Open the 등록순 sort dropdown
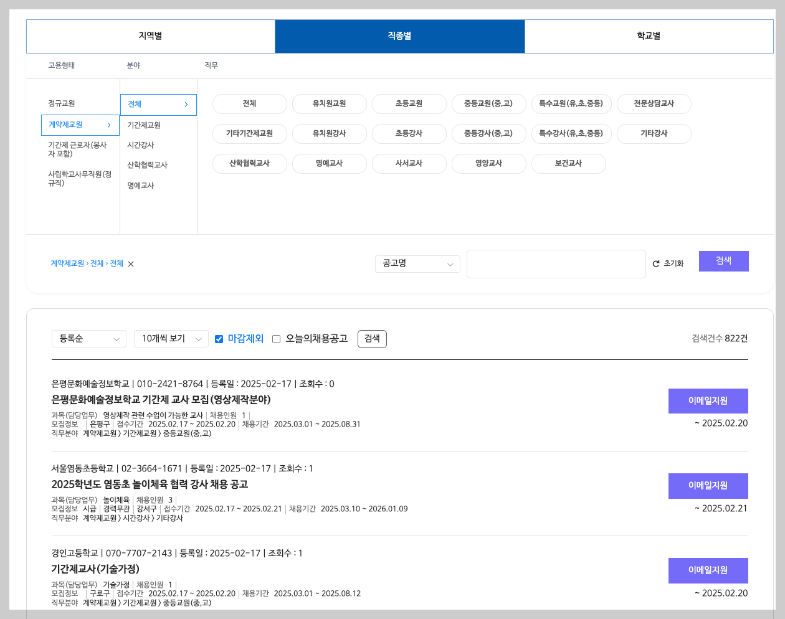785x619 pixels. pyautogui.click(x=88, y=339)
